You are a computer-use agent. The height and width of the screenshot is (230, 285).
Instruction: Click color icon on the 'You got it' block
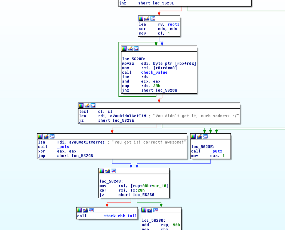pyautogui.click(x=40, y=136)
